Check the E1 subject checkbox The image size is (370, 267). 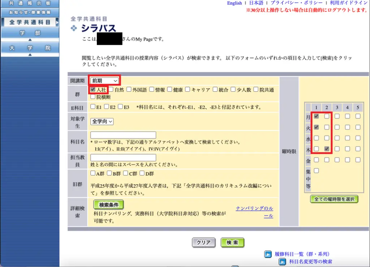click(x=93, y=107)
